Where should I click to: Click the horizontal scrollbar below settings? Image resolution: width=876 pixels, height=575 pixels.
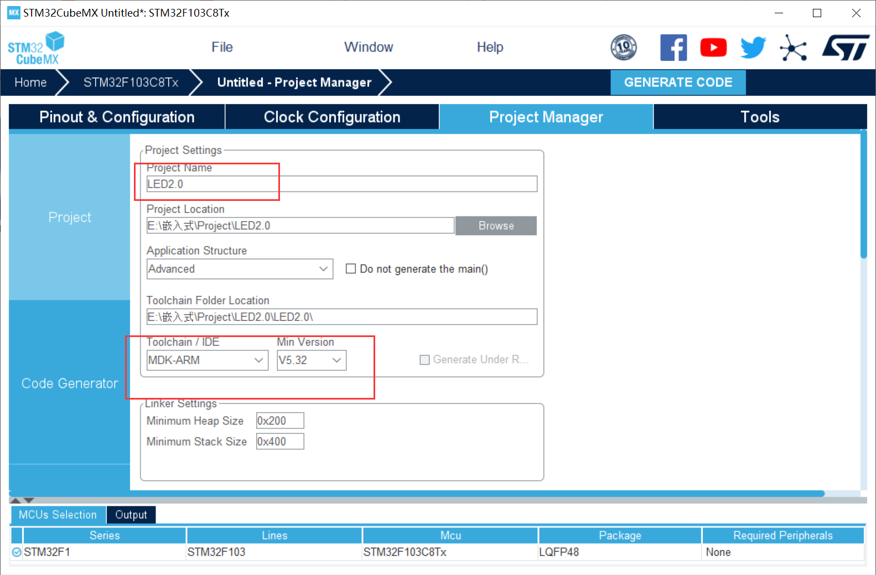(417, 493)
